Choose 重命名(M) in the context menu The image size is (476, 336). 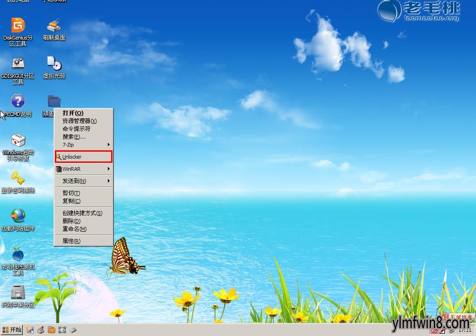(84, 229)
